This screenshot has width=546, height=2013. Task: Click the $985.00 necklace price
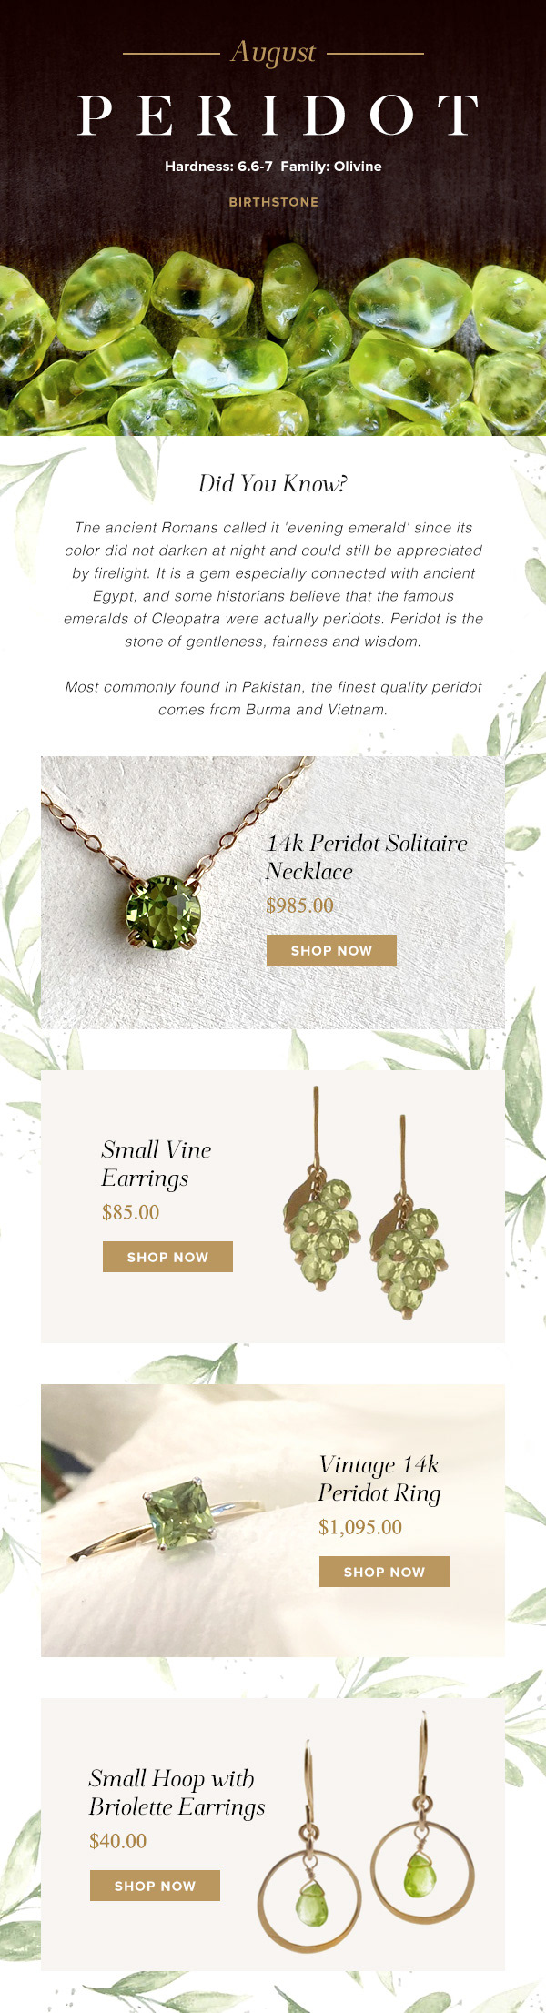299,906
